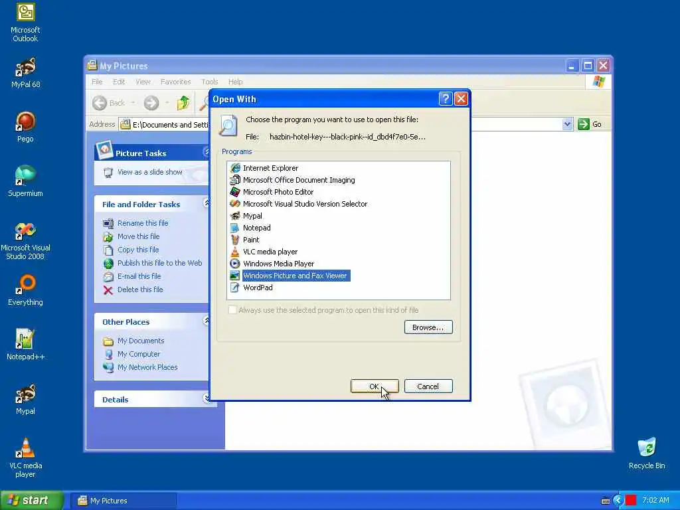Collapse the Other Places panel

pyautogui.click(x=207, y=321)
